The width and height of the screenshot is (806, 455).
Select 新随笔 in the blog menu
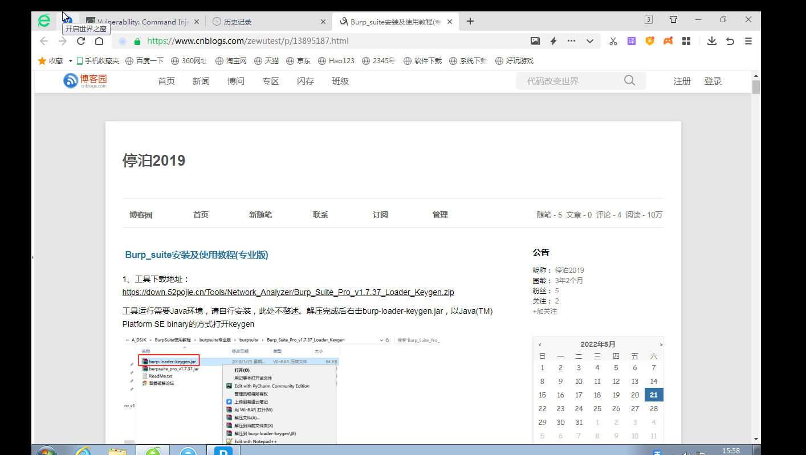[x=260, y=215]
